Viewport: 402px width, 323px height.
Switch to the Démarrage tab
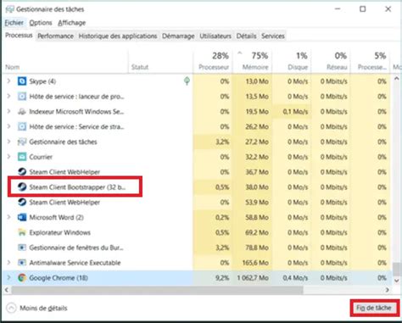(178, 36)
